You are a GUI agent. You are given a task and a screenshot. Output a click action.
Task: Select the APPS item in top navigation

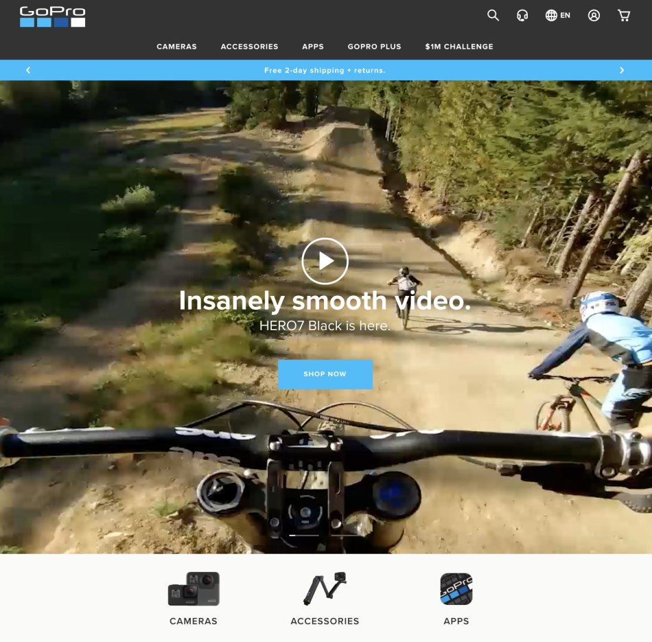(313, 46)
